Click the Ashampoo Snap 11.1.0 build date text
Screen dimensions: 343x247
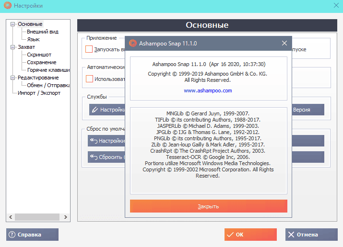(209, 64)
